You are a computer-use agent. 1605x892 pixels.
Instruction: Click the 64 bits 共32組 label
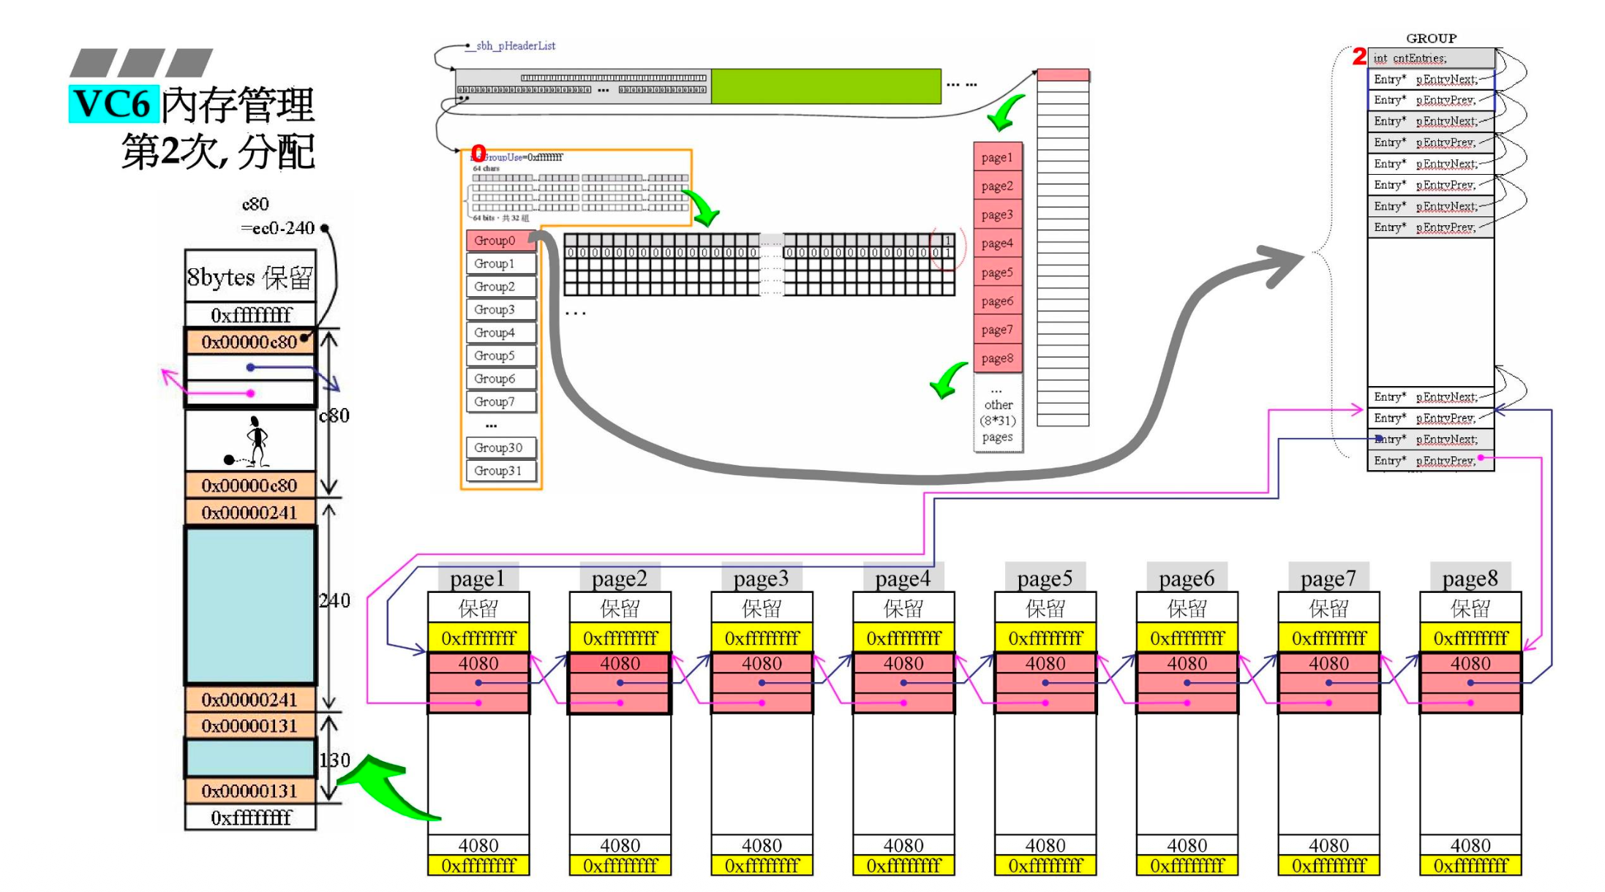501,218
